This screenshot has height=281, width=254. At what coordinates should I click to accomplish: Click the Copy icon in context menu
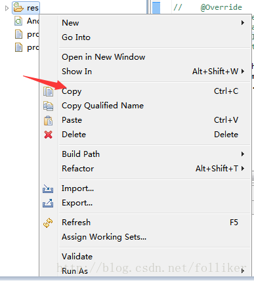point(48,91)
